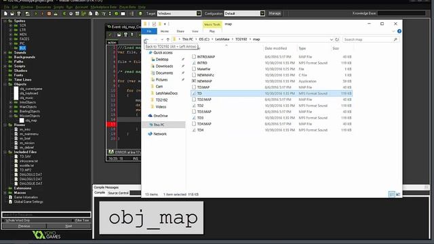The image size is (434, 244).
Task: Open the Configuration dropdown showing Default
Action: pyautogui.click(x=262, y=14)
